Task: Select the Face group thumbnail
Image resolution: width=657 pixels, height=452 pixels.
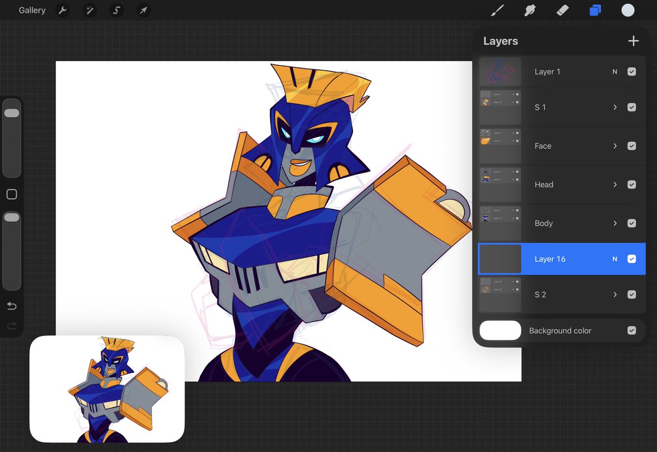Action: point(500,146)
